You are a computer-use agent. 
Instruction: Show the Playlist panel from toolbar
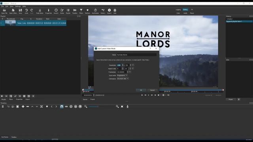68,11
